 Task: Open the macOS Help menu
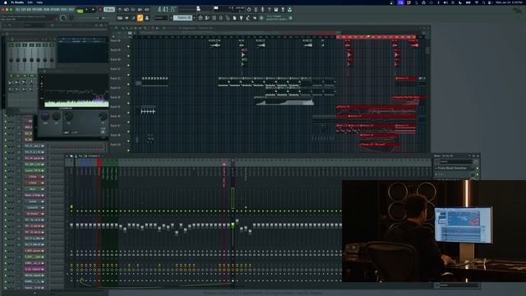coord(39,2)
